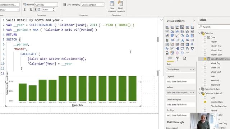Click the May 2013 chart bar
This screenshot has height=129, width=230.
[x=63, y=89]
